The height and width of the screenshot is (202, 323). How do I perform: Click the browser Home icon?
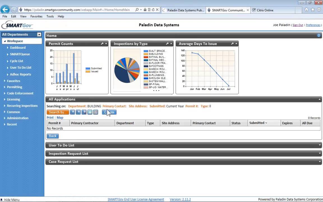(x=306, y=10)
